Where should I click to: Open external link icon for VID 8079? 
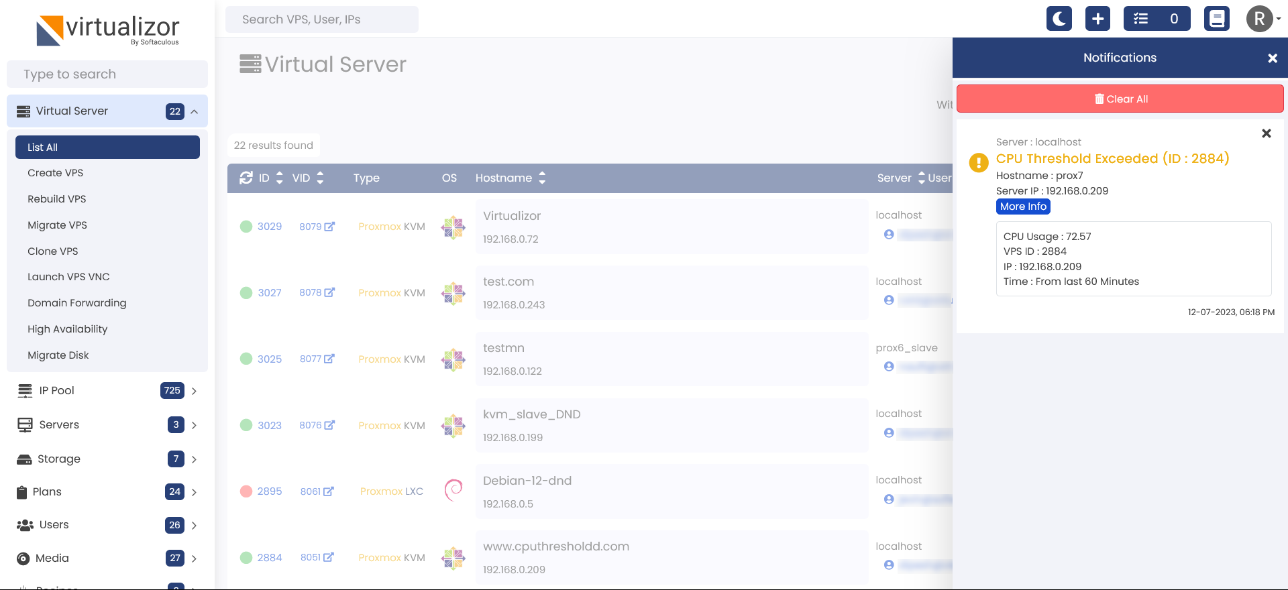tap(329, 227)
